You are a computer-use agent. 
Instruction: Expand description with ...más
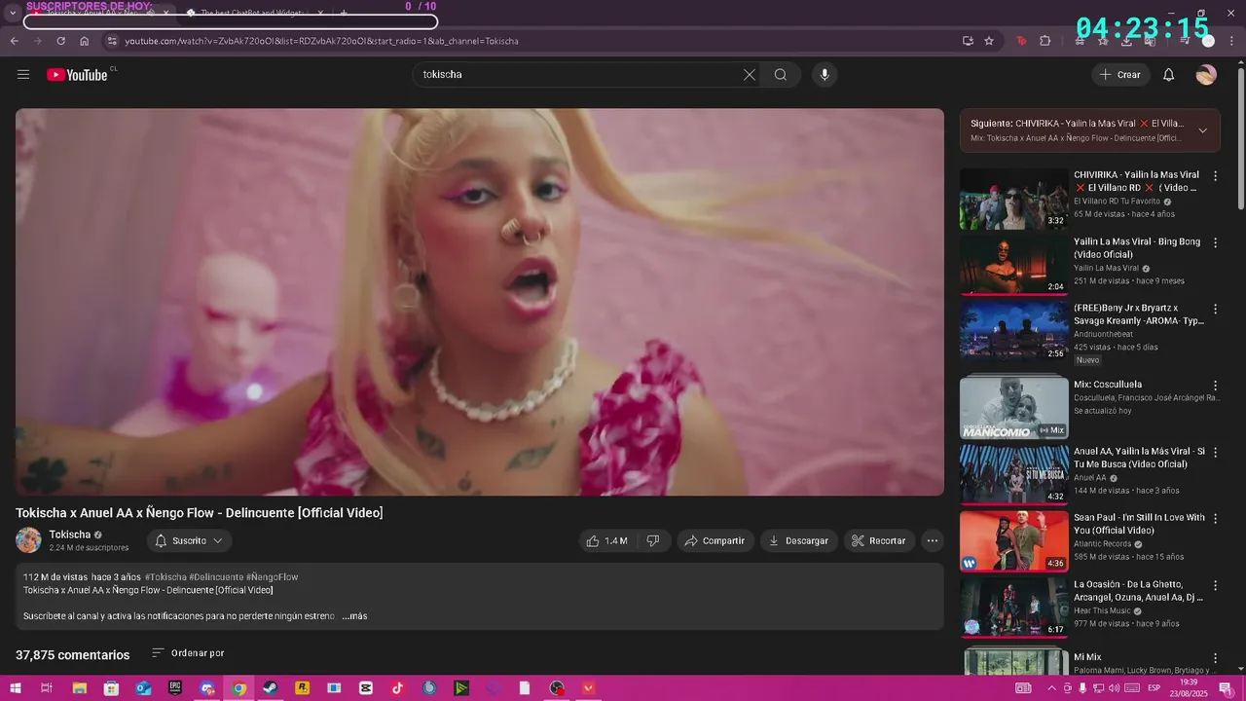pos(354,616)
